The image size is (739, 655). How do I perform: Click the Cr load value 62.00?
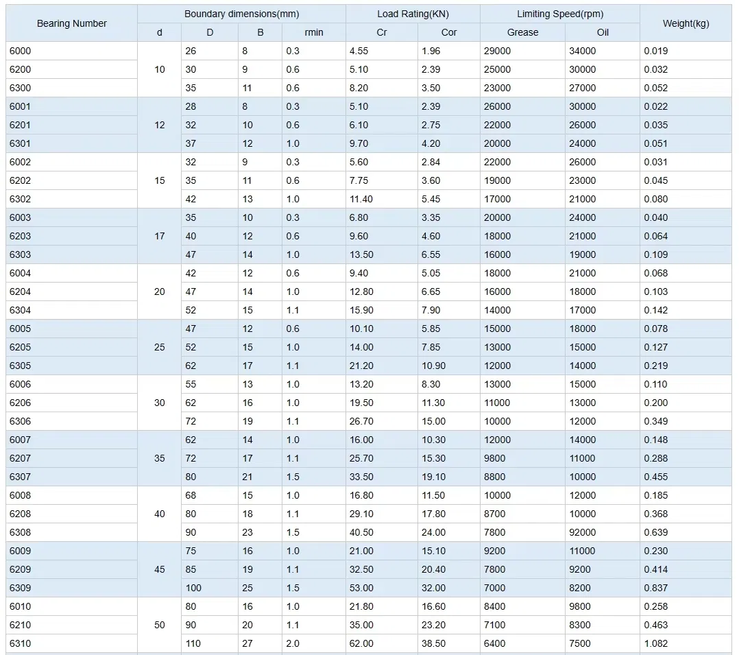click(x=361, y=643)
